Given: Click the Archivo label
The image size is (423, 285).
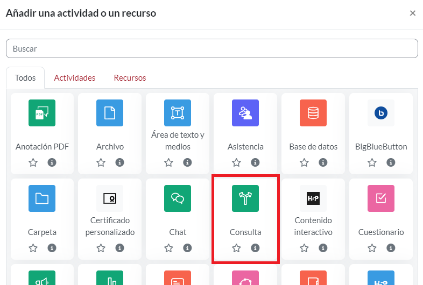Looking at the screenshot, I should pyautogui.click(x=110, y=147).
